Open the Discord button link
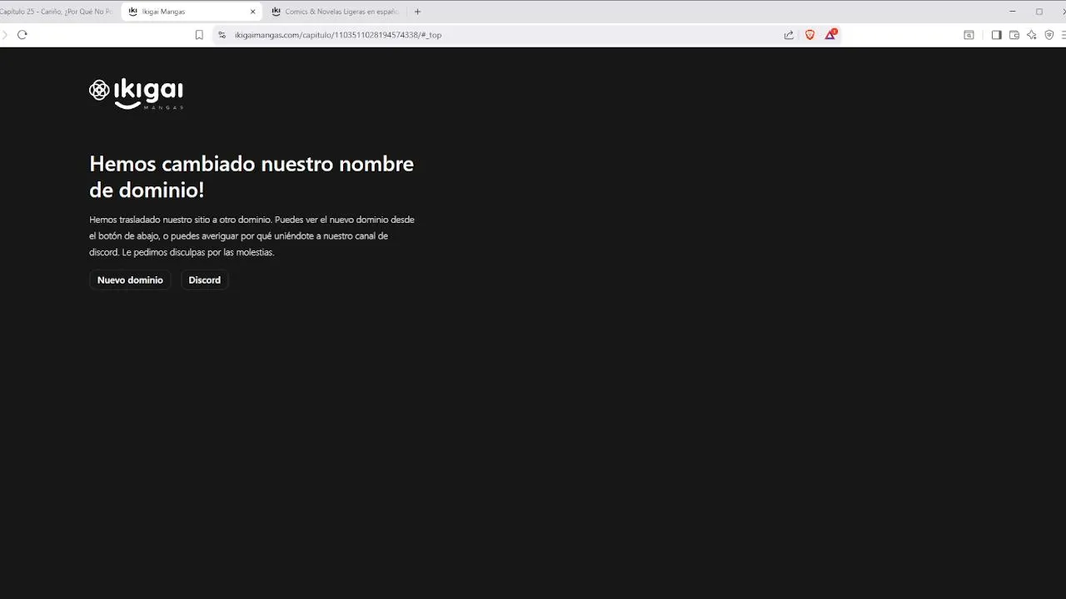 205,280
